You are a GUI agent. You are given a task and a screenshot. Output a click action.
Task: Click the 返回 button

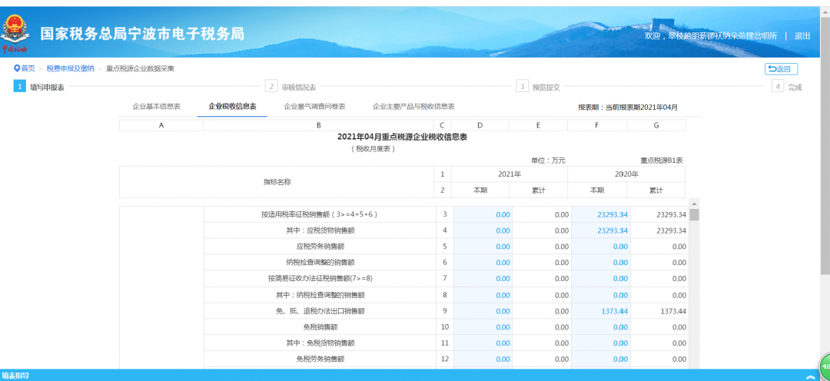point(781,69)
